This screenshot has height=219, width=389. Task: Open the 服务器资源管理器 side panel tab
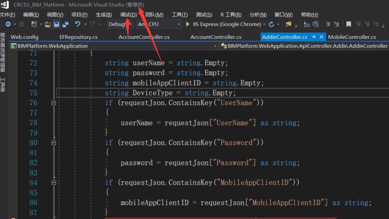(2, 52)
